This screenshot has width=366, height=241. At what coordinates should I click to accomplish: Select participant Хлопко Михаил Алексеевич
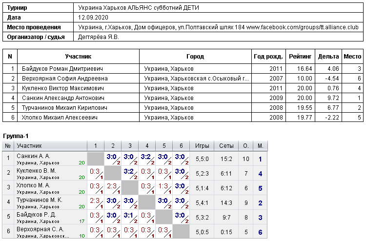click(x=60, y=118)
